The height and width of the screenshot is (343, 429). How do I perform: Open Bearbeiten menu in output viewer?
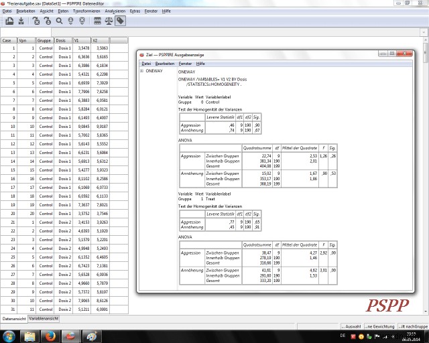point(165,64)
